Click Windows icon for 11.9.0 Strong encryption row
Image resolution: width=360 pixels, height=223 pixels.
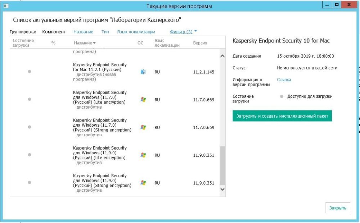(143, 183)
